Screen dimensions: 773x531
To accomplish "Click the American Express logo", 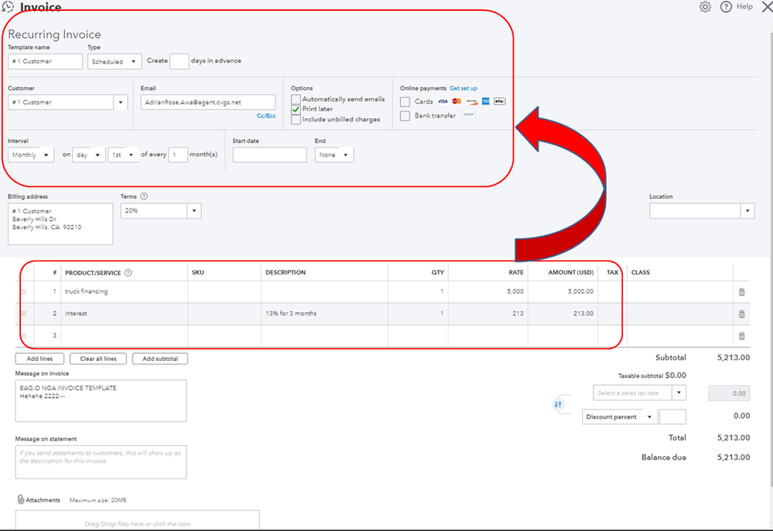I will [486, 101].
